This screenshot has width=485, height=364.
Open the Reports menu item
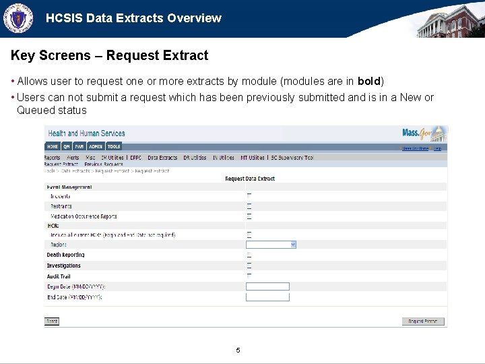52,158
